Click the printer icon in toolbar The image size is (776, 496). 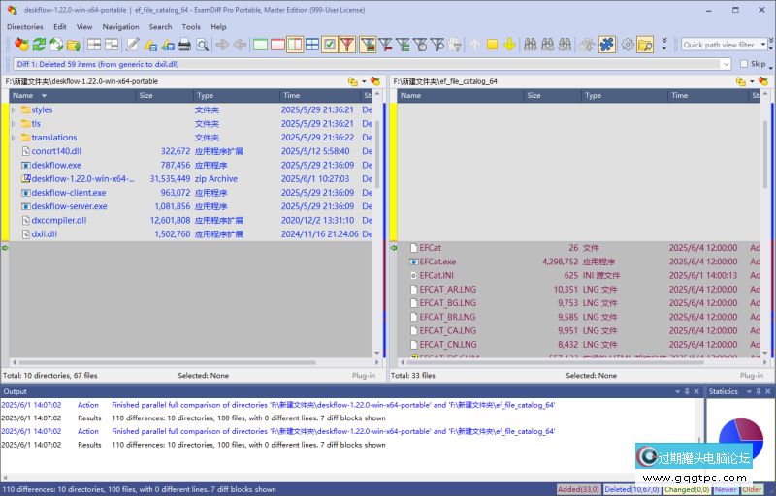(x=184, y=45)
